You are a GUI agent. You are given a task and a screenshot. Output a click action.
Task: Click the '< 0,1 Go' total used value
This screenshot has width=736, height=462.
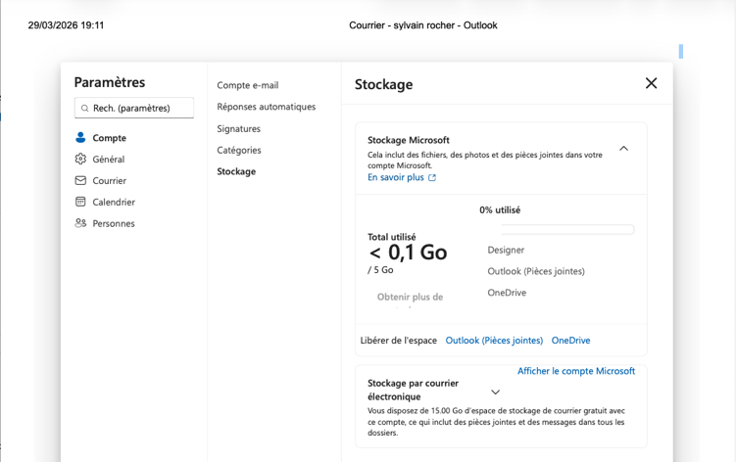408,253
